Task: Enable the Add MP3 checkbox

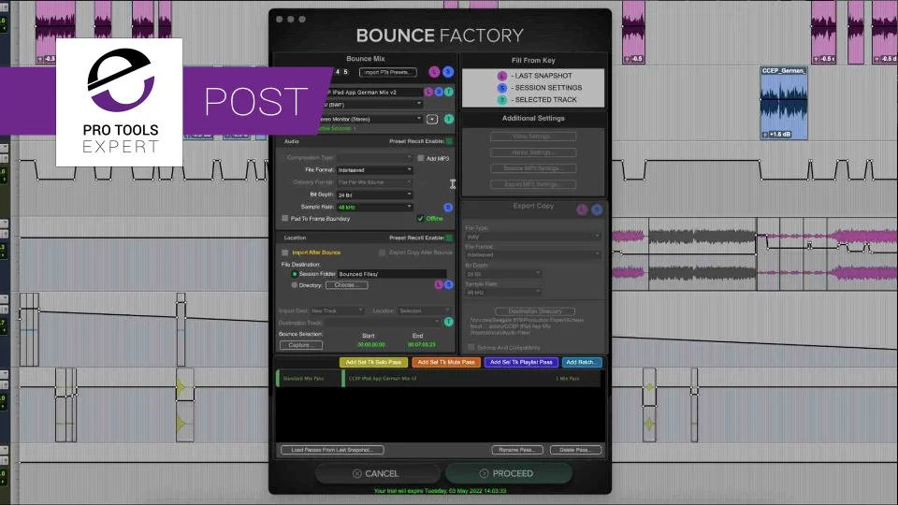Action: click(x=420, y=158)
